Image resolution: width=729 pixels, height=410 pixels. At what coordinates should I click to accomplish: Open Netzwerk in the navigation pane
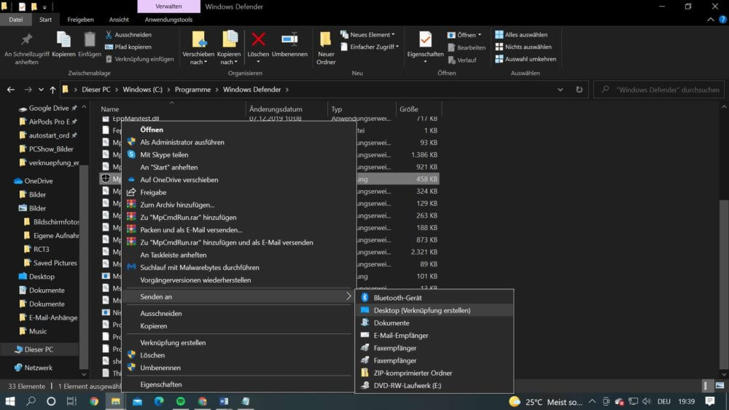[33, 368]
